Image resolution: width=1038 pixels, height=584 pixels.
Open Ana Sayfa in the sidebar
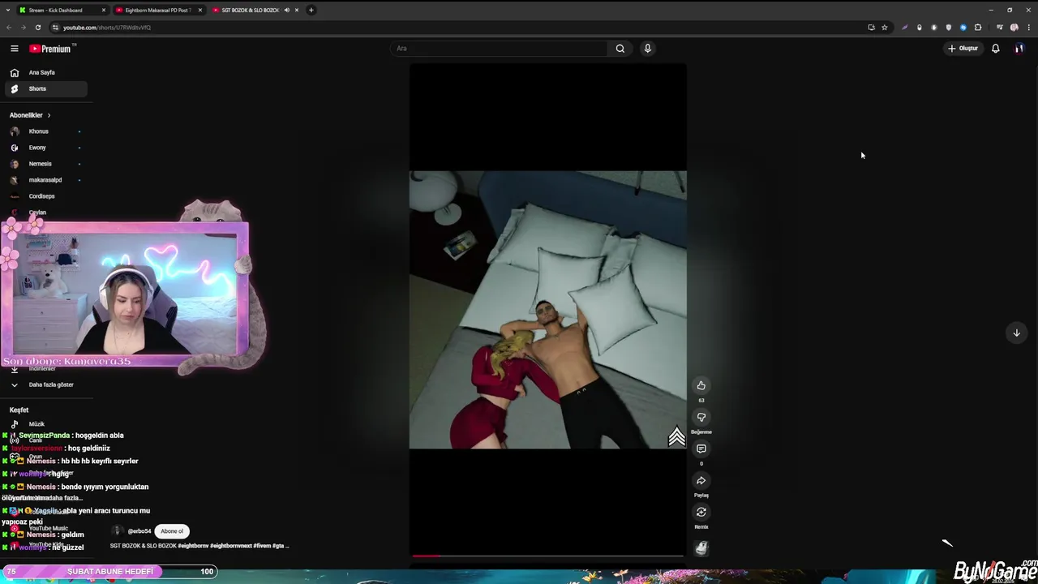45,73
